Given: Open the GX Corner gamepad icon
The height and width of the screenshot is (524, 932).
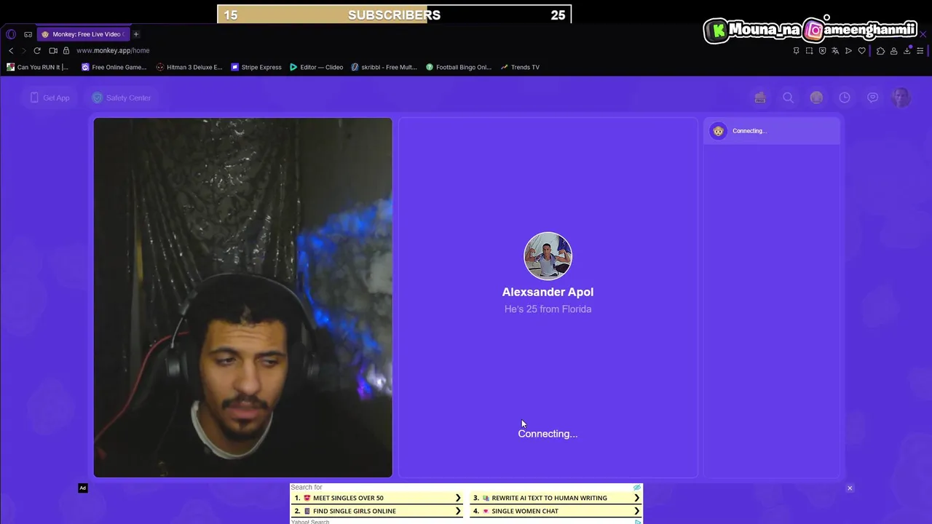Looking at the screenshot, I should (28, 34).
